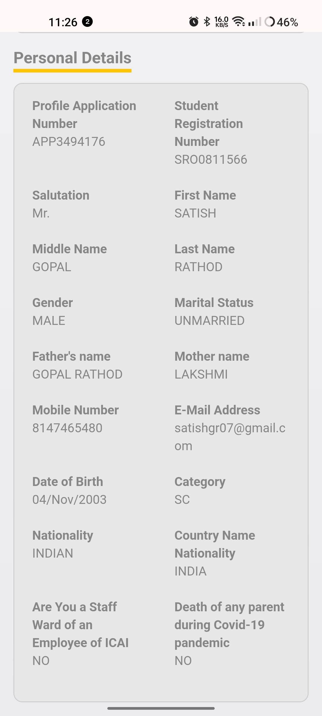The height and width of the screenshot is (716, 322).
Task: Tap the registration number SRO0811566
Action: coord(211,160)
